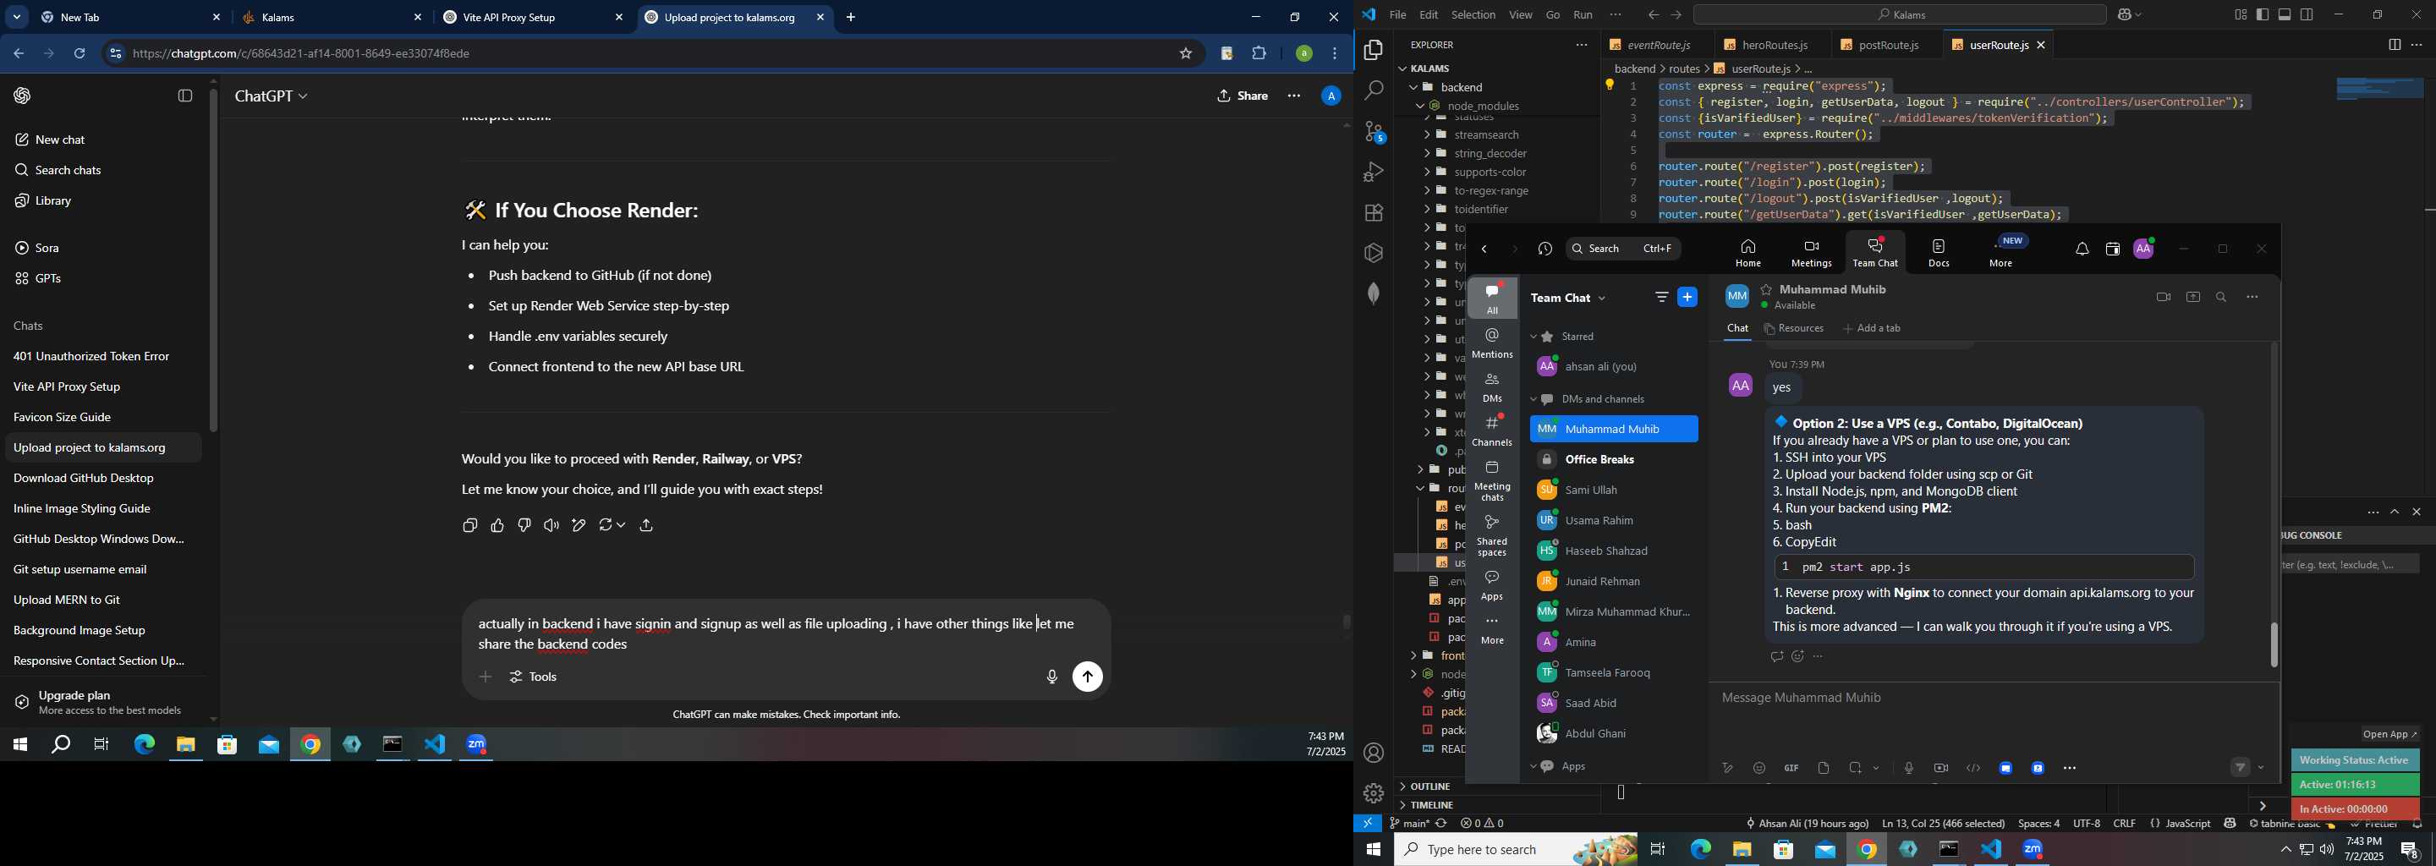Click split editor icon in VS Code
The image size is (2436, 866).
click(x=2395, y=45)
